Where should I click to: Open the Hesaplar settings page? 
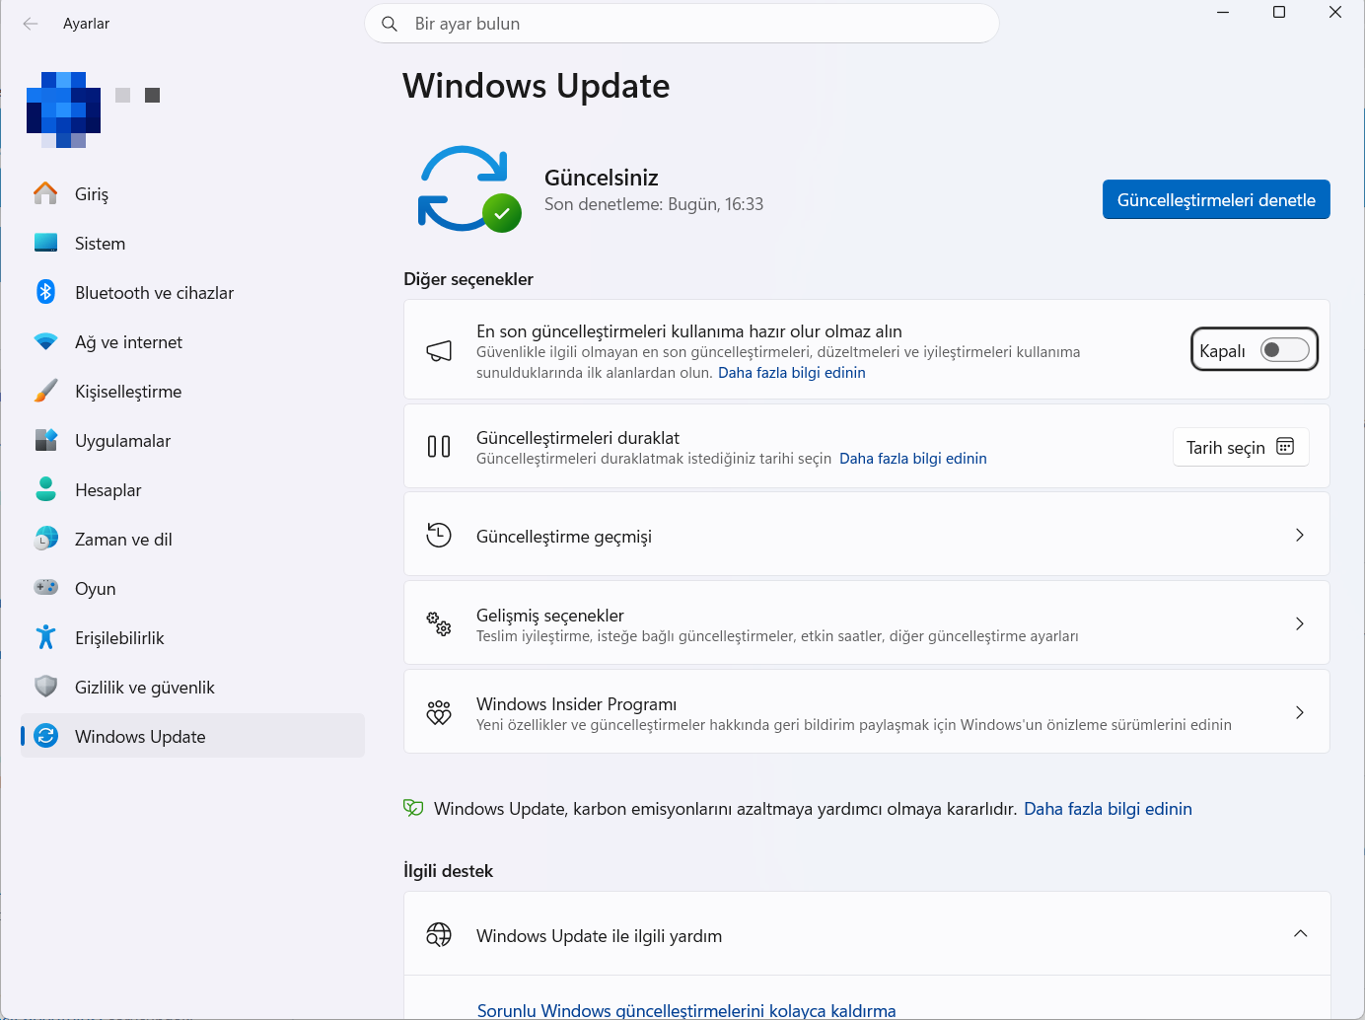pos(192,489)
